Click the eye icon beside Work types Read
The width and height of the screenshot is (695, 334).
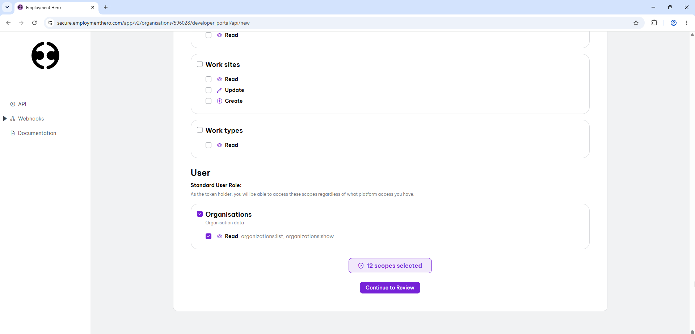click(219, 145)
